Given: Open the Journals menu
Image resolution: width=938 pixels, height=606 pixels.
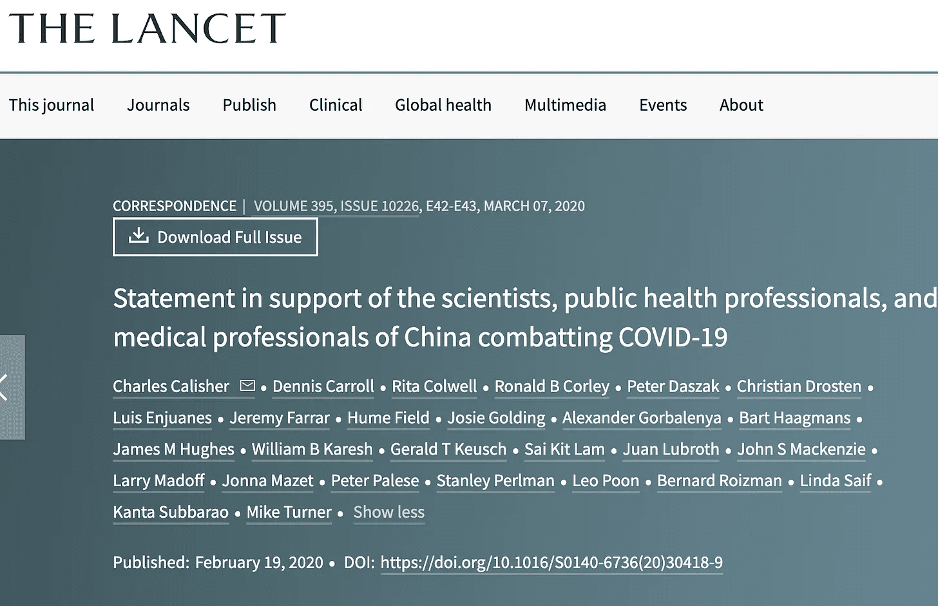Looking at the screenshot, I should 158,105.
